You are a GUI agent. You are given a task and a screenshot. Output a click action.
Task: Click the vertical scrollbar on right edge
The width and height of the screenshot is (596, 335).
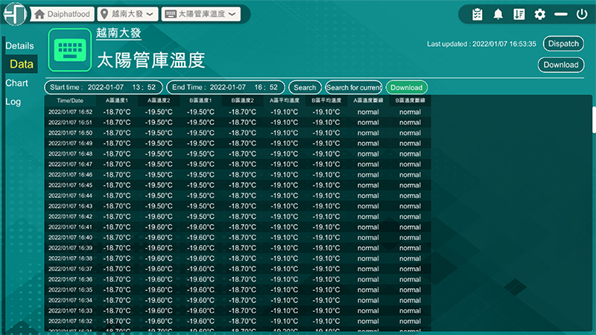593,119
